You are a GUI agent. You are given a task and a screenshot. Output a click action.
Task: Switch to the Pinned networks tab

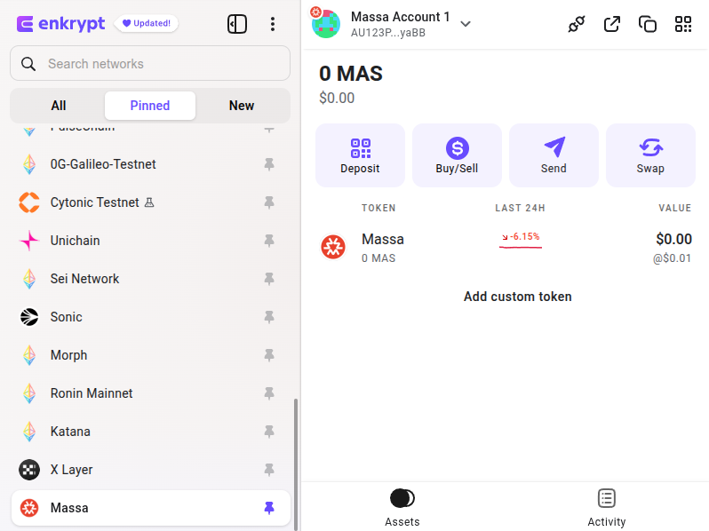click(150, 106)
